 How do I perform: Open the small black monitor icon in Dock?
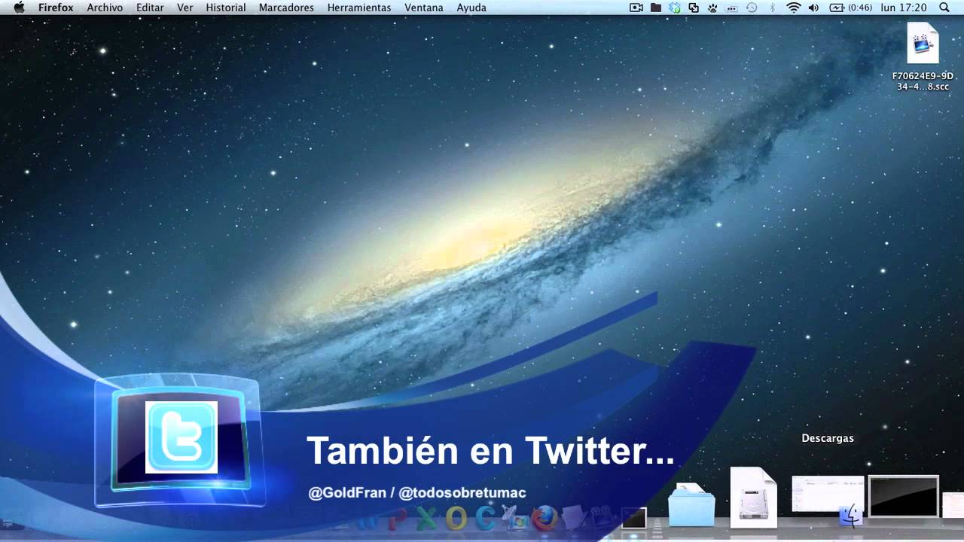(633, 518)
